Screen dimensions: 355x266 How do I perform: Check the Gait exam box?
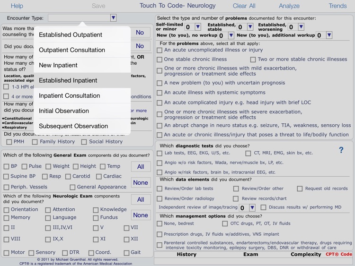126,253
